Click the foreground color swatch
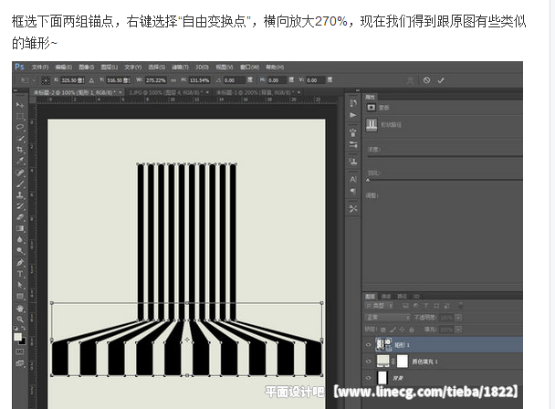This screenshot has height=409, width=555. click(17, 337)
